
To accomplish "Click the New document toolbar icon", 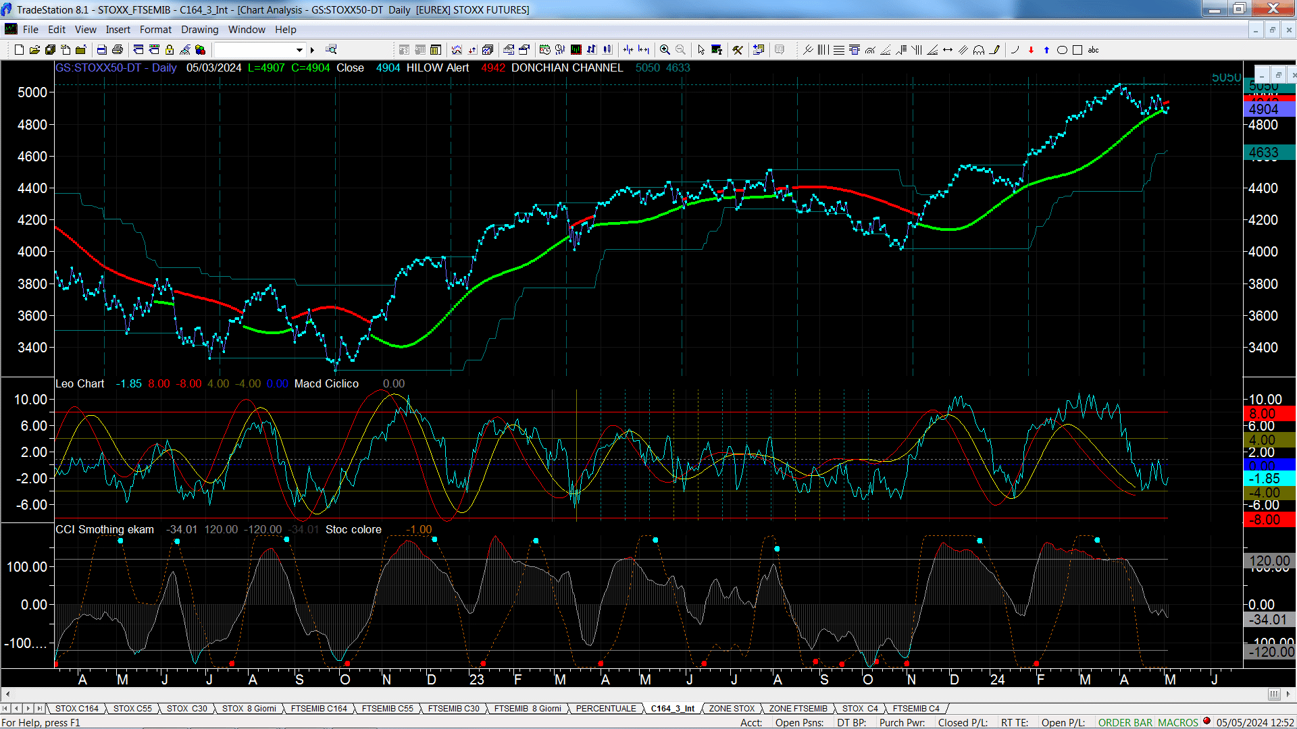I will (19, 50).
